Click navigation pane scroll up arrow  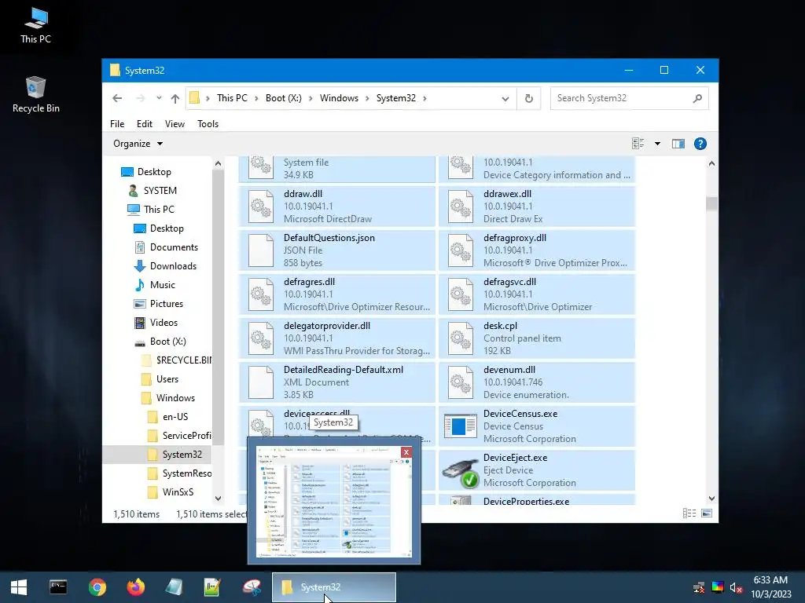tap(219, 163)
